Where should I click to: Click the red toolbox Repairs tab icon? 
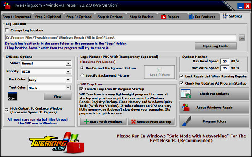coord(164,17)
